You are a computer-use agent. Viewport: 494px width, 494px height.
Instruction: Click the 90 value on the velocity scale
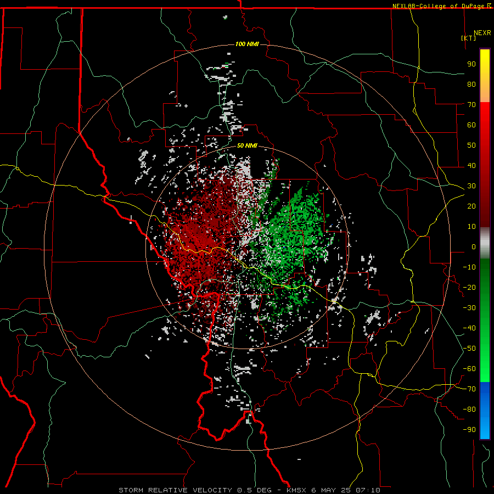(x=471, y=64)
